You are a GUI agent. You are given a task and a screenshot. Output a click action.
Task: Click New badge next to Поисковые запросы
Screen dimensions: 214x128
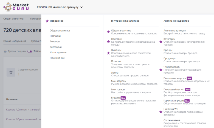coord(189,78)
